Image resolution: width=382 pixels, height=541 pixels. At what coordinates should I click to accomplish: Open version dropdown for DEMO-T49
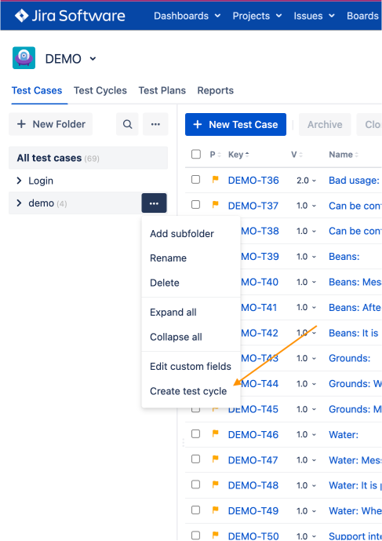(307, 510)
